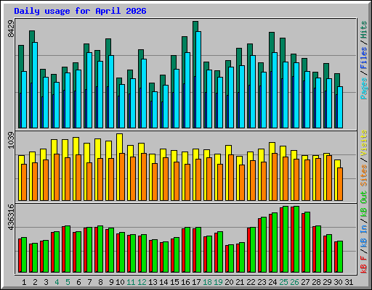Click day label 30 on x-axis

(x=338, y=282)
